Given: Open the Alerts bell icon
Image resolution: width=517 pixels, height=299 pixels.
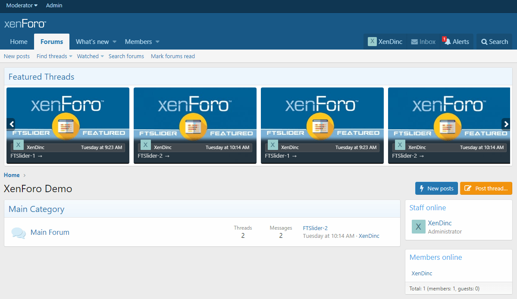Looking at the screenshot, I should pos(448,42).
